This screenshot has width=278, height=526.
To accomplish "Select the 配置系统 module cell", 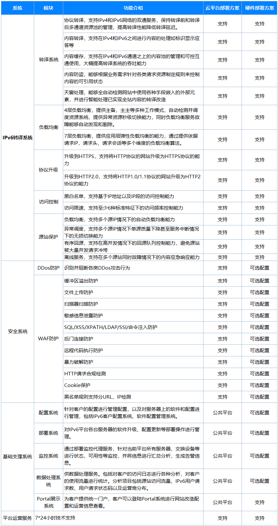I will pyautogui.click(x=48, y=413).
